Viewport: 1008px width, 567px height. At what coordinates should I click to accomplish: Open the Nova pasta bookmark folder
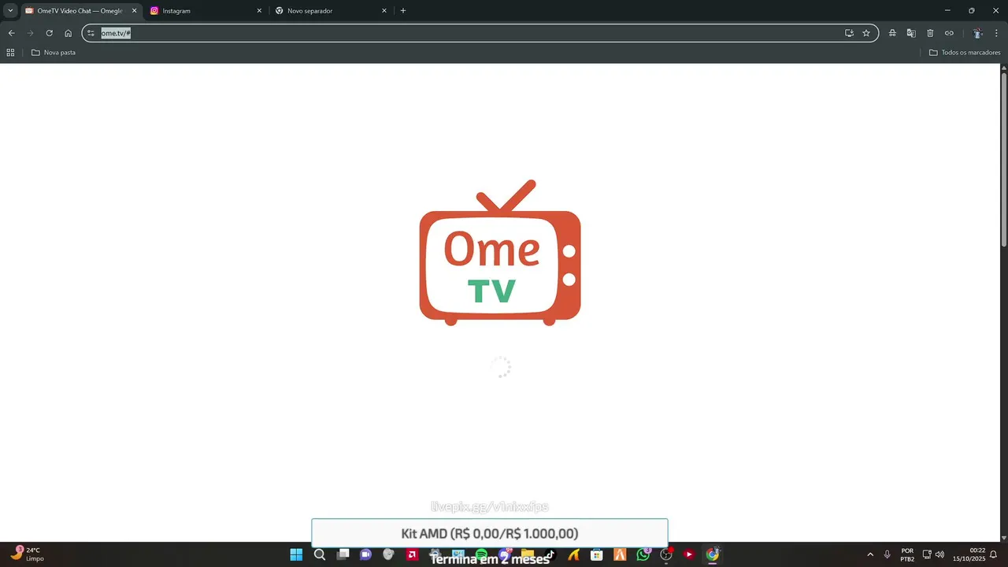[x=54, y=53]
